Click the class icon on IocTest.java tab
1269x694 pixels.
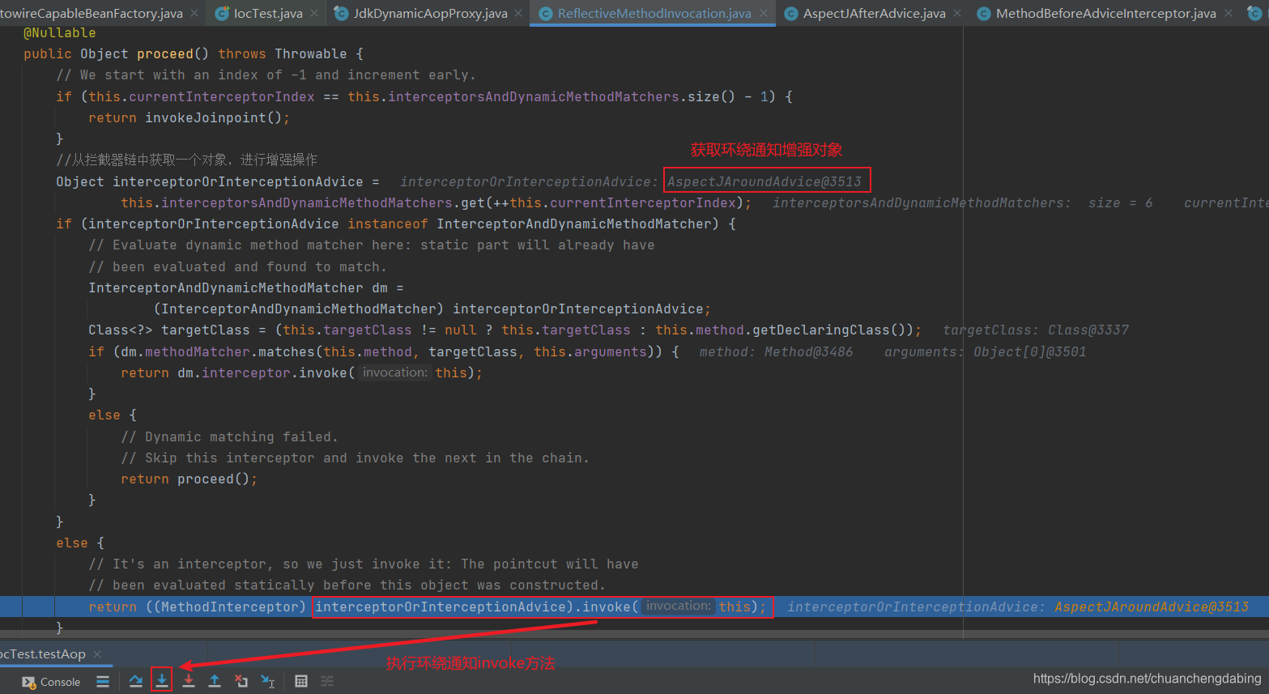pos(222,13)
